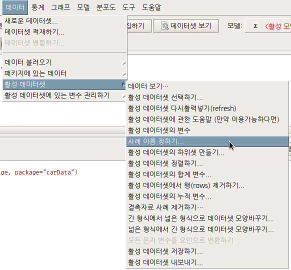291x270 pixels.
Task: Expand 활성 데이터셋에 있는 변수 관리하기 submenu
Action: (x=64, y=95)
